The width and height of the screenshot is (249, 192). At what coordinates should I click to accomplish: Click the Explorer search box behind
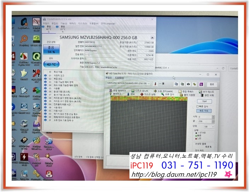point(233,68)
